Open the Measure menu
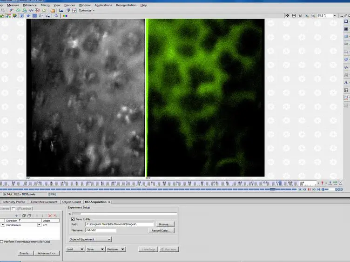350x262 pixels. (x=13, y=5)
